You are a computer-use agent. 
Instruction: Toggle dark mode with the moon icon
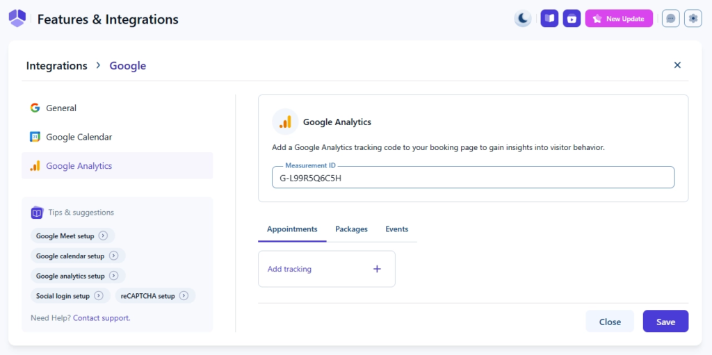523,19
